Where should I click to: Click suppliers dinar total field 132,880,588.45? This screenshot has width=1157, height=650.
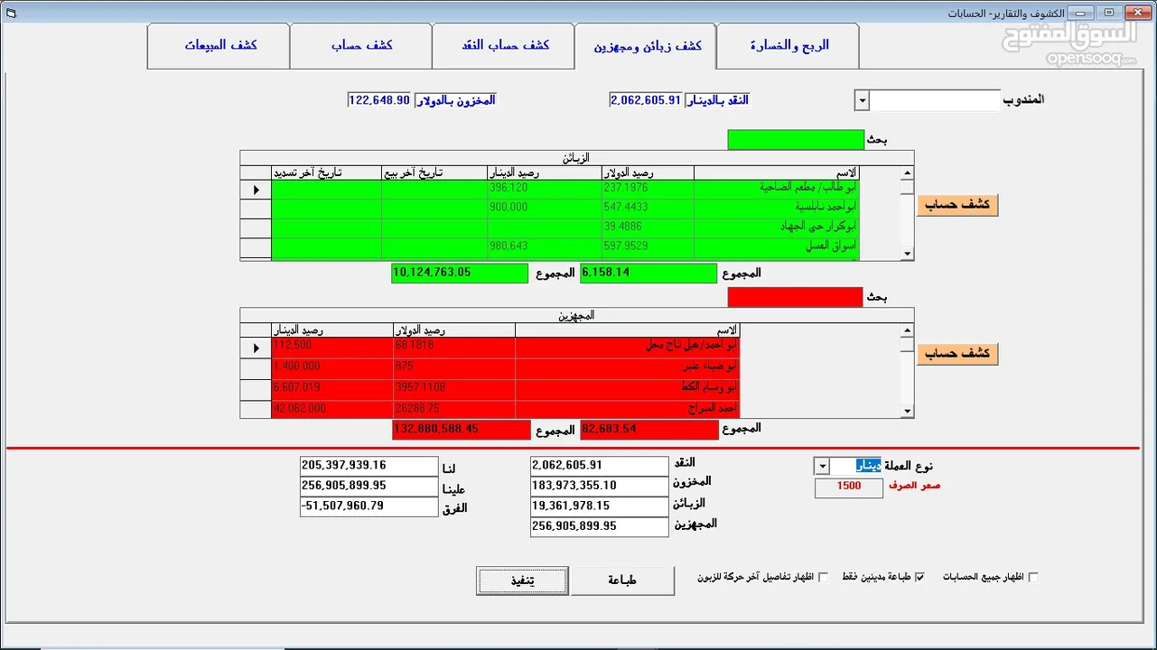(x=462, y=430)
